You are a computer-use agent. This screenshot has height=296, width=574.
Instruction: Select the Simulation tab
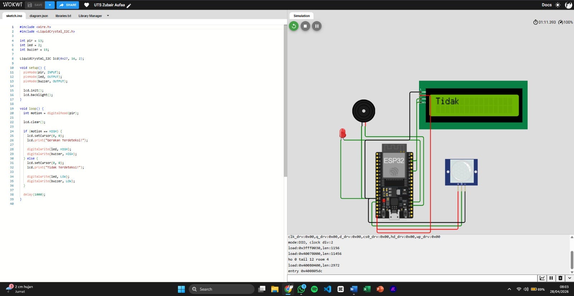pos(301,16)
